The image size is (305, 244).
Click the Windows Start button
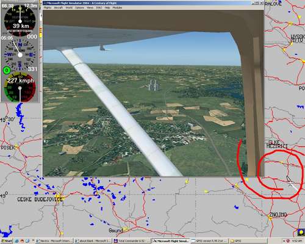pyautogui.click(x=6, y=241)
